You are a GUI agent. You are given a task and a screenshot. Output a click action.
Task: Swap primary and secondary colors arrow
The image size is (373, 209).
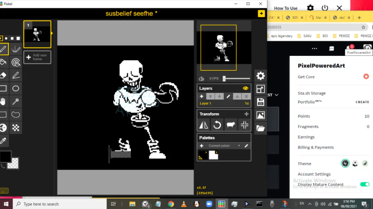(x=3, y=166)
